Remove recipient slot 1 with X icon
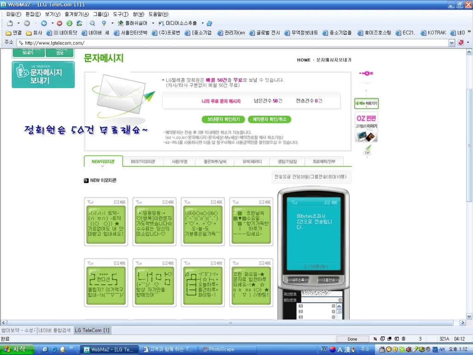This screenshot has width=473, height=355. [x=334, y=306]
